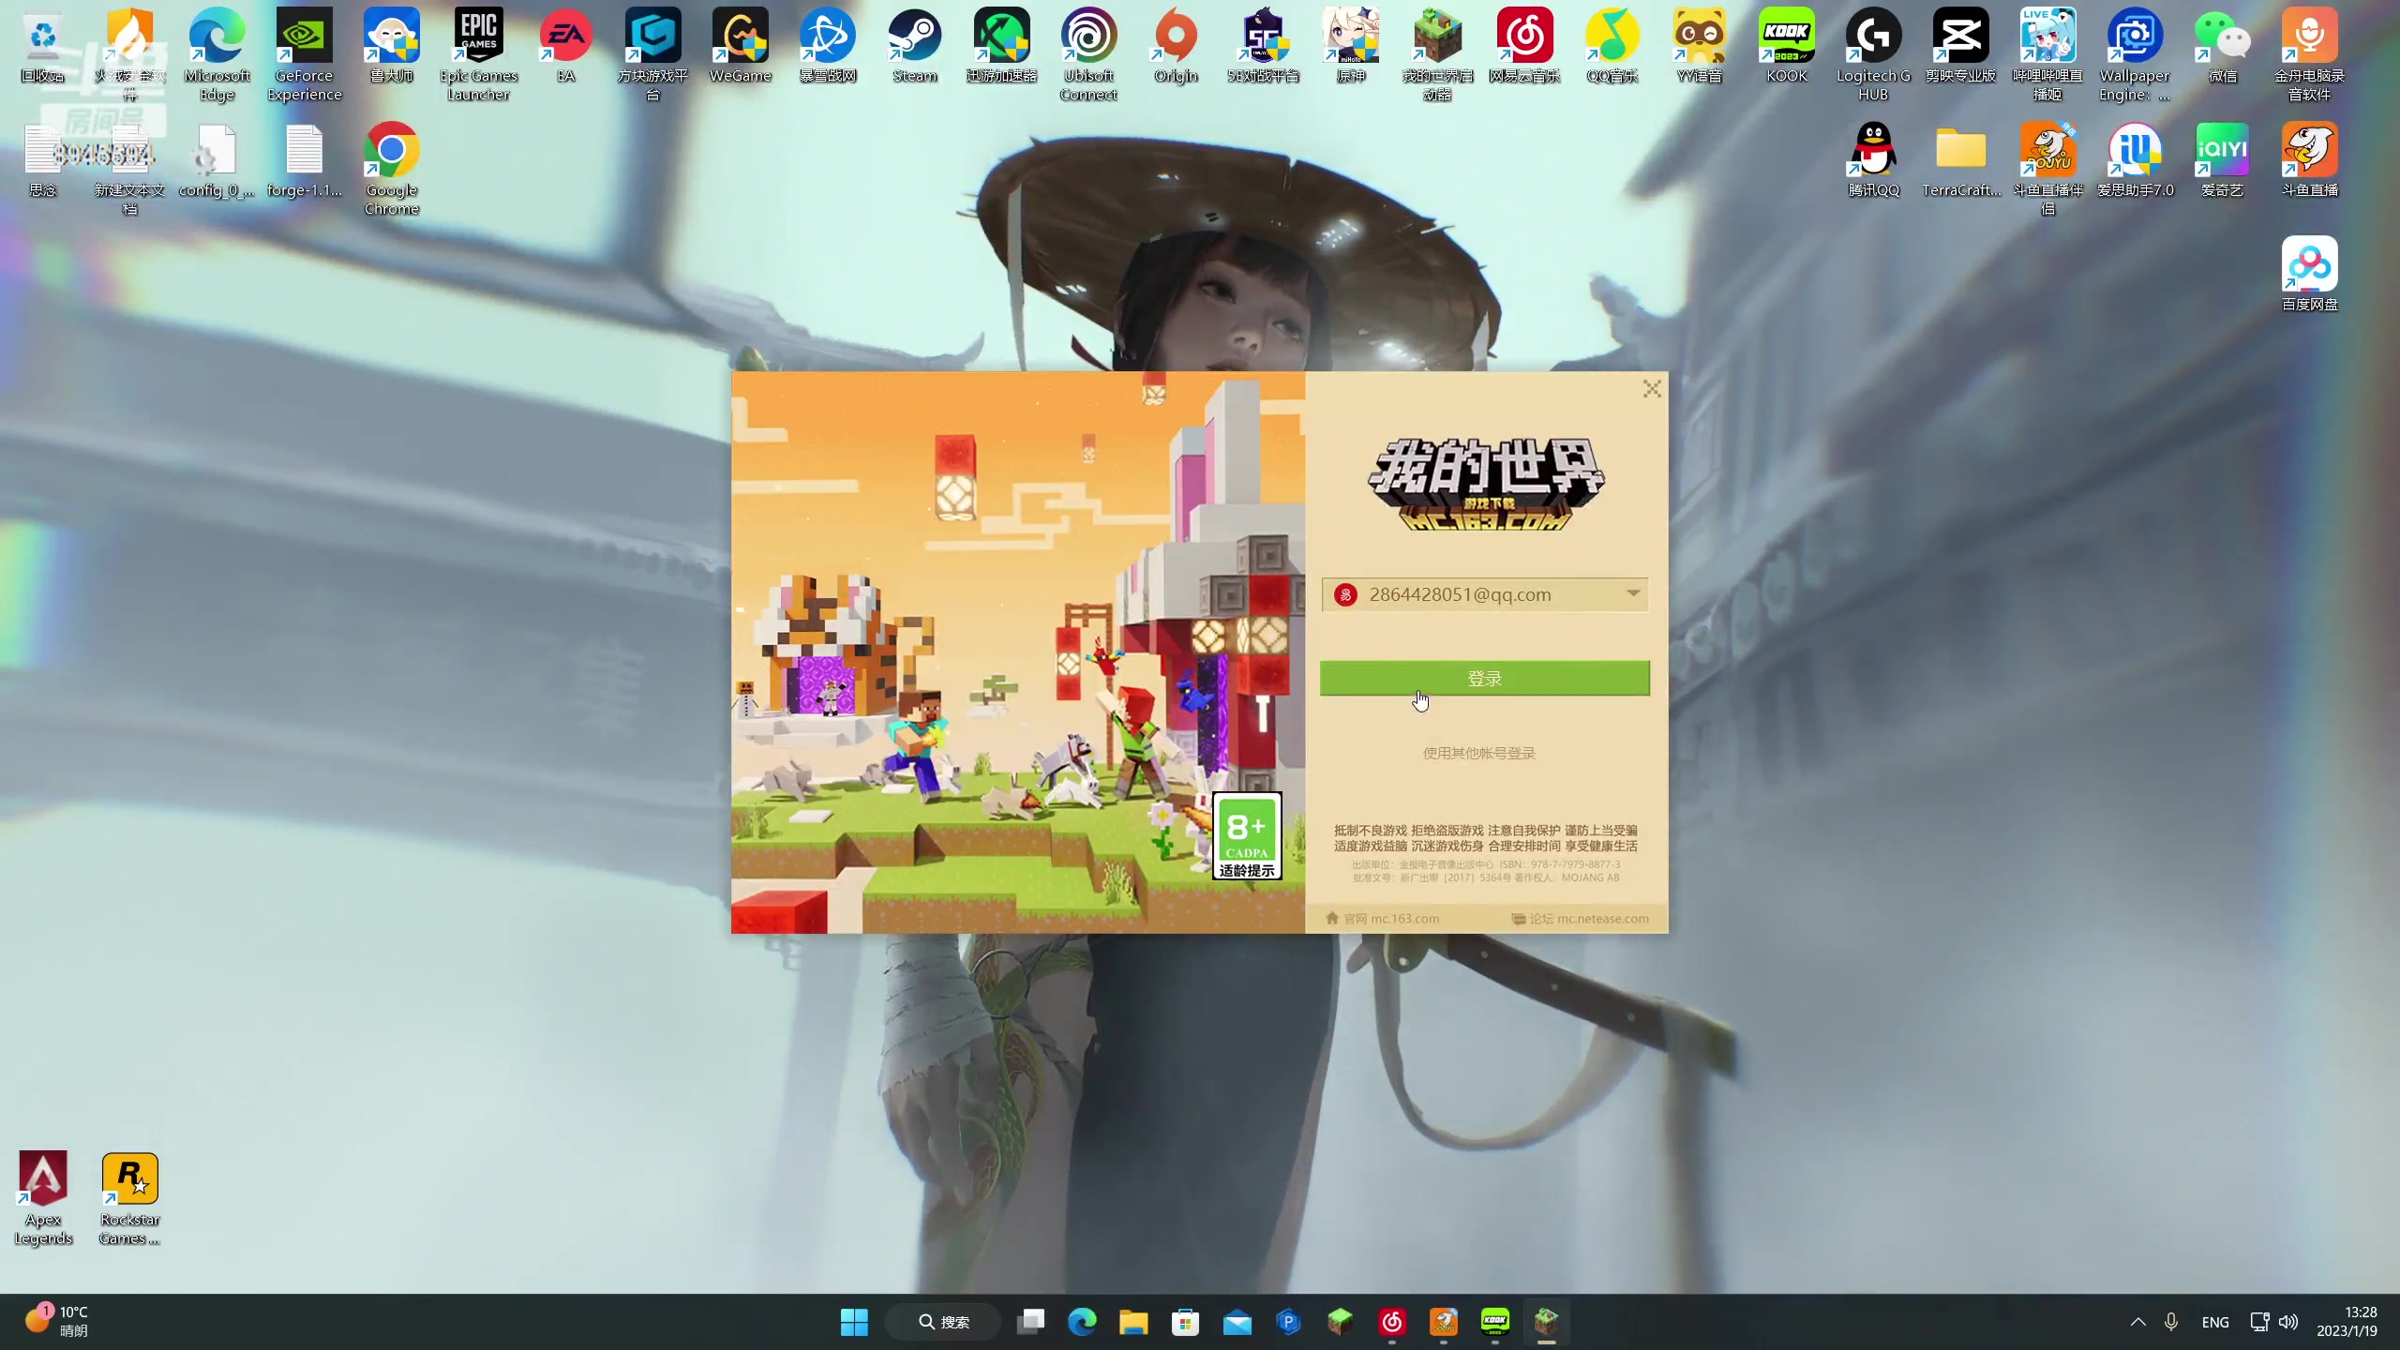Show hidden system tray icons chevron
This screenshot has height=1350, width=2400.
point(2137,1322)
